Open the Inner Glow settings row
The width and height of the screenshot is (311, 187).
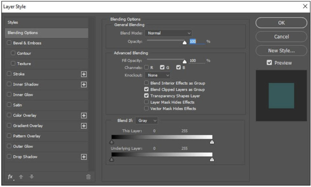coord(46,95)
